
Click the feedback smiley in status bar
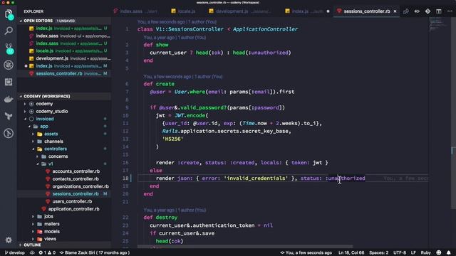click(439, 253)
